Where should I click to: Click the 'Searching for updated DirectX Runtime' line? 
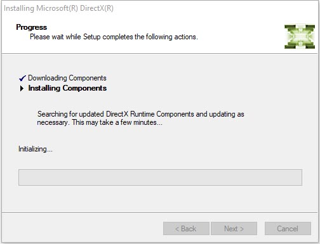coord(141,114)
